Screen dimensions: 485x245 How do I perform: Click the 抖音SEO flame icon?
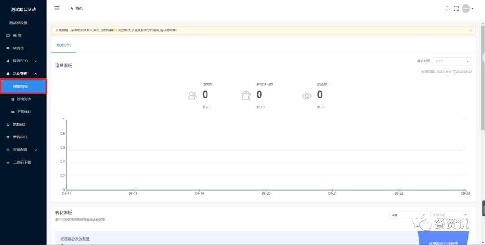click(x=8, y=61)
